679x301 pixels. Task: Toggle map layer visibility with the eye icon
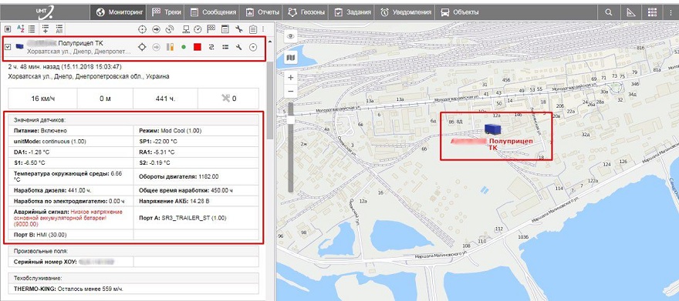tap(291, 37)
